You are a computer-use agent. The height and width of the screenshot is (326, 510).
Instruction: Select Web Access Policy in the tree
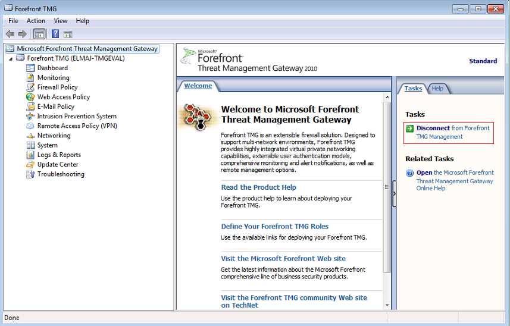(64, 97)
